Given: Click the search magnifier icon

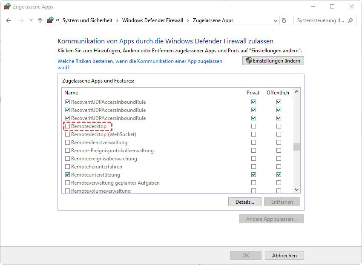Looking at the screenshot, I should (350, 20).
